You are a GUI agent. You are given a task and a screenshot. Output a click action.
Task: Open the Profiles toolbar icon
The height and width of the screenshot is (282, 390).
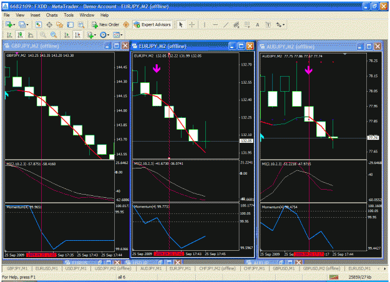click(x=22, y=24)
